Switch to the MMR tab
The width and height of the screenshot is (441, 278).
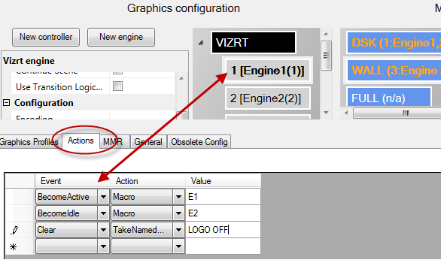coord(113,142)
